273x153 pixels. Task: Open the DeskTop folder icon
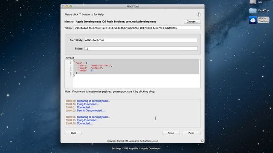(253, 11)
